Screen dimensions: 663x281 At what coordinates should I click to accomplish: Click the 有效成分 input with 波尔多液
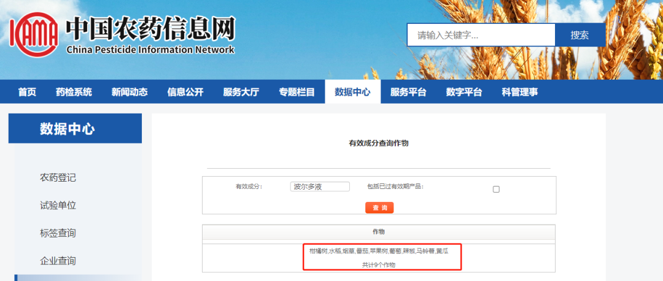[x=320, y=187]
